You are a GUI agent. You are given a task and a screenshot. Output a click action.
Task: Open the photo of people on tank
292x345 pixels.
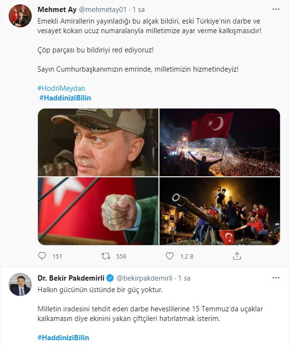219,211
